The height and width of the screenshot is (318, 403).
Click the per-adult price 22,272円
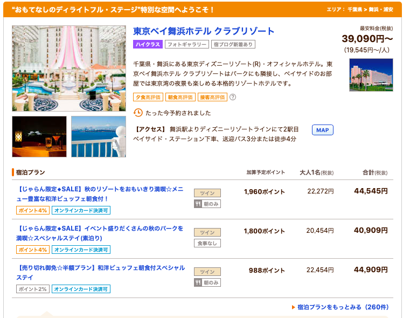[x=320, y=191]
